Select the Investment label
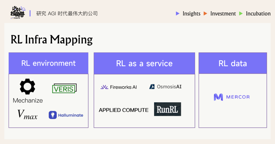This screenshot has height=144, width=275. click(223, 14)
